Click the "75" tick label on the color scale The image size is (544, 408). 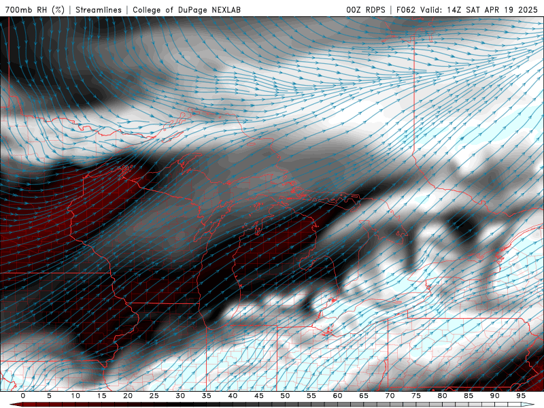pyautogui.click(x=416, y=396)
